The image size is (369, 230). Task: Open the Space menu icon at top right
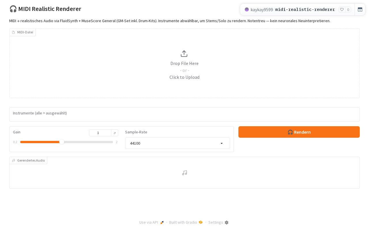point(360,9)
